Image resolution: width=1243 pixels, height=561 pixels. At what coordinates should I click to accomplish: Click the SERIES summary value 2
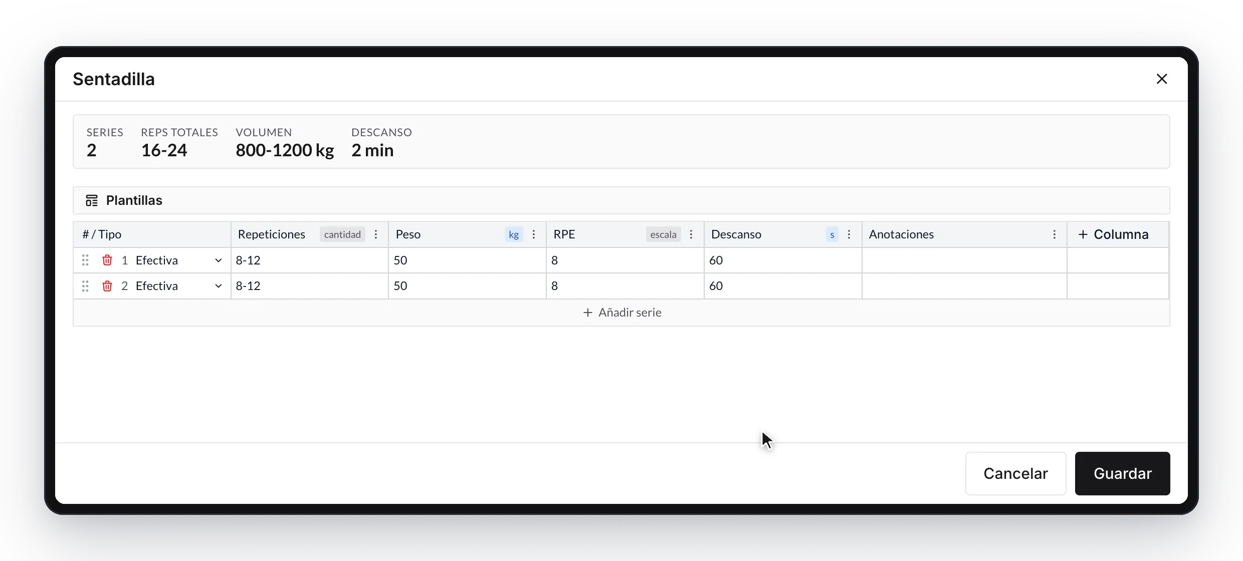[91, 150]
